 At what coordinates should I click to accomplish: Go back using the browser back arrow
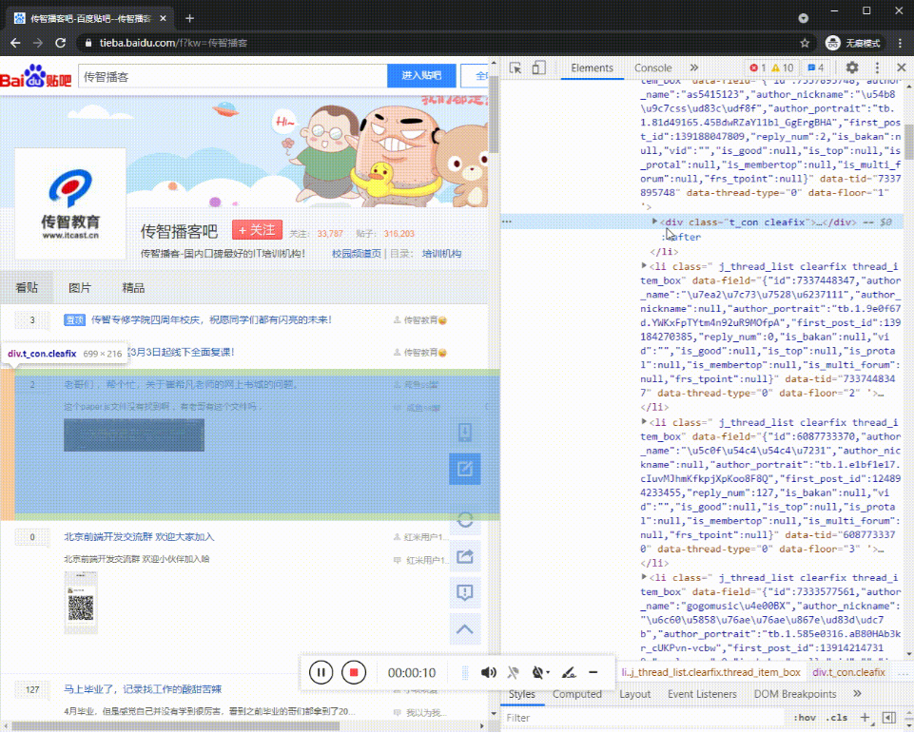click(15, 43)
